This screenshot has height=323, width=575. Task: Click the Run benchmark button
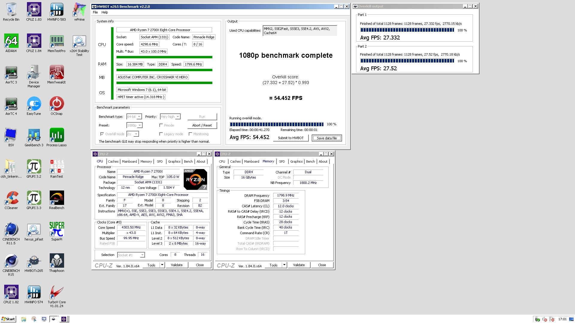202,117
